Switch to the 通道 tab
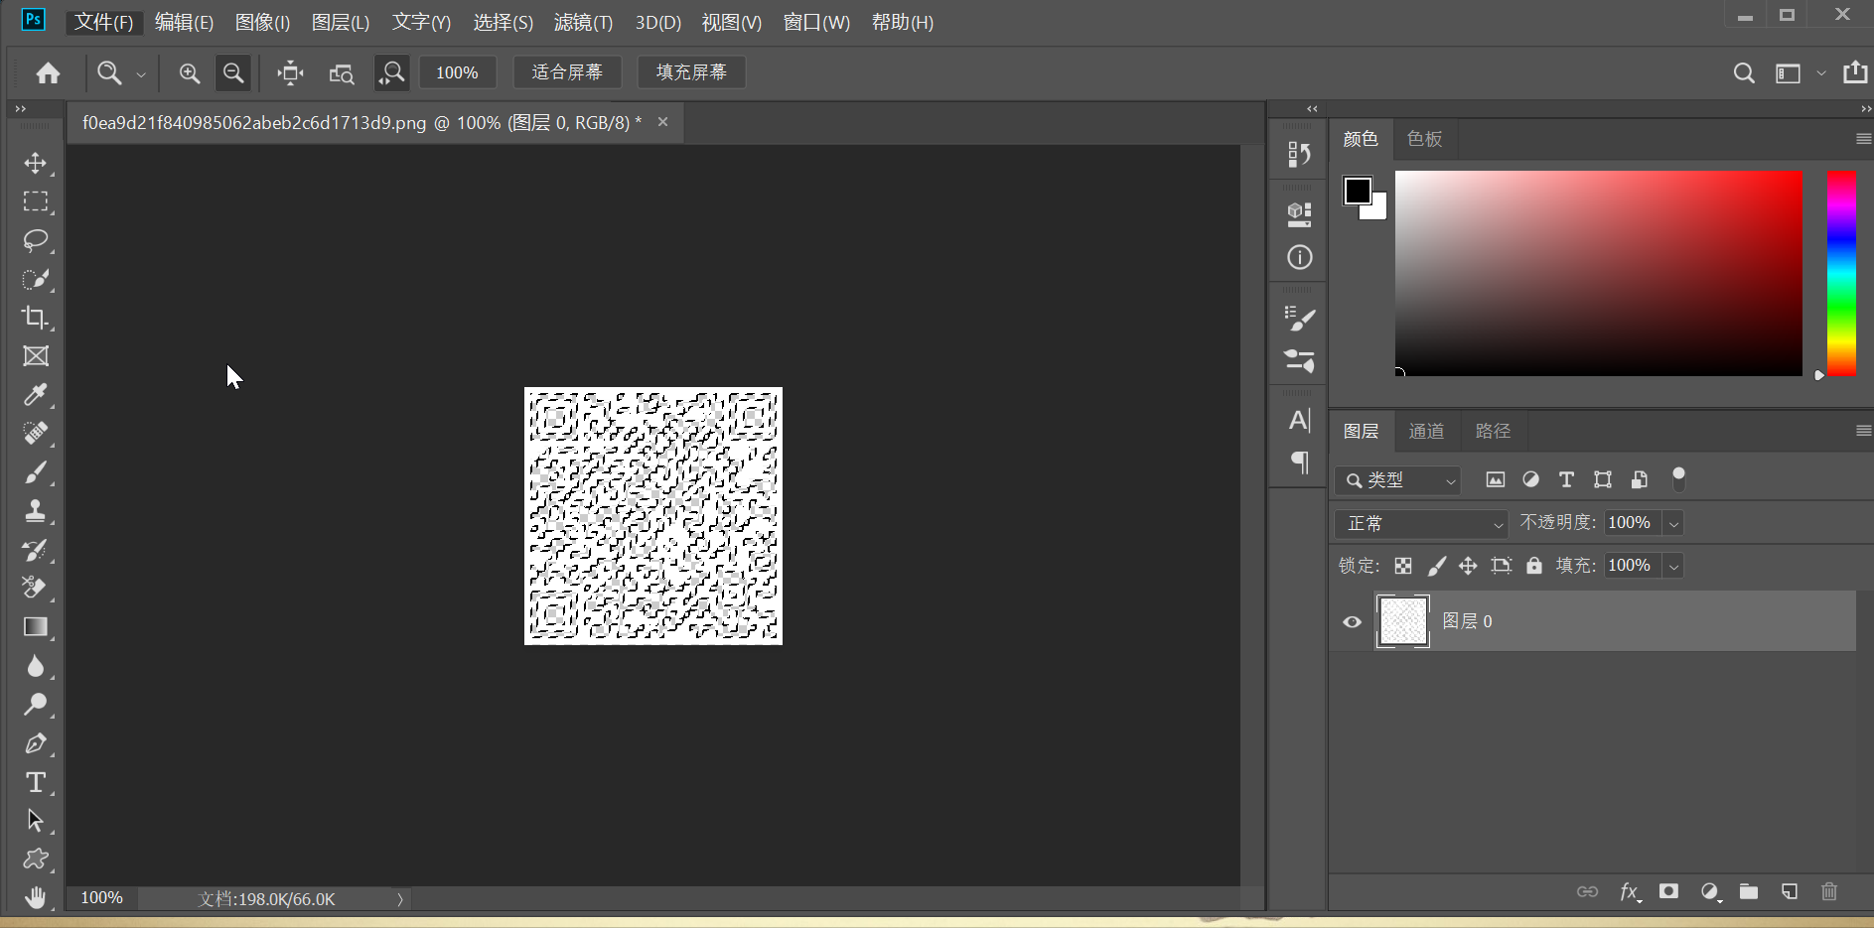This screenshot has width=1874, height=928. [x=1427, y=431]
